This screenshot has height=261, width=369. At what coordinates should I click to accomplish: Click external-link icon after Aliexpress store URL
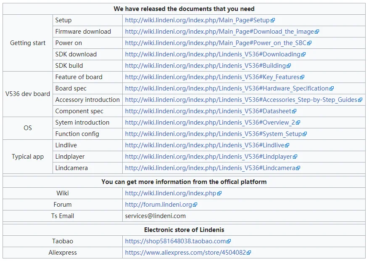point(249,253)
